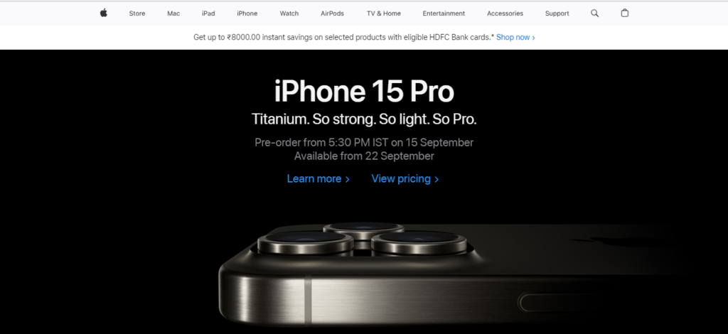Viewport: 728px width, 334px height.
Task: Select Mac in the navigation bar
Action: point(173,14)
